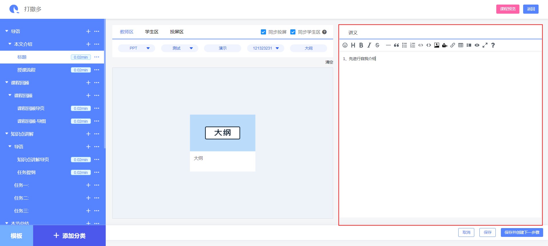548x246 pixels.
Task: Insert blockquote with quote icon
Action: [396, 45]
